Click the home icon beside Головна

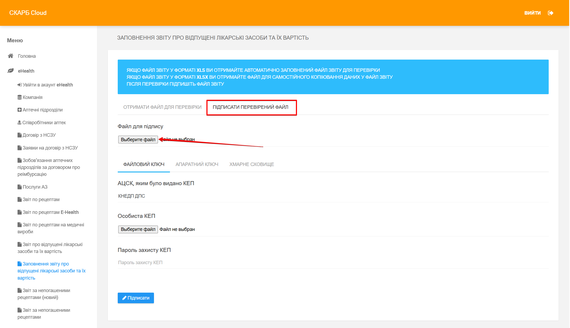(x=11, y=56)
